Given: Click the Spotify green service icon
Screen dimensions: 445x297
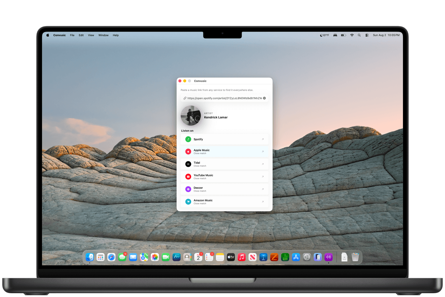Looking at the screenshot, I should pos(188,139).
